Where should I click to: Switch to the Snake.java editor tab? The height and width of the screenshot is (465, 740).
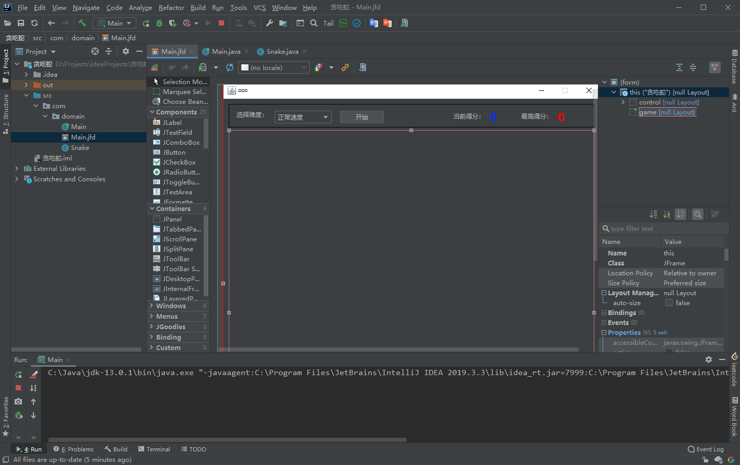pyautogui.click(x=282, y=51)
